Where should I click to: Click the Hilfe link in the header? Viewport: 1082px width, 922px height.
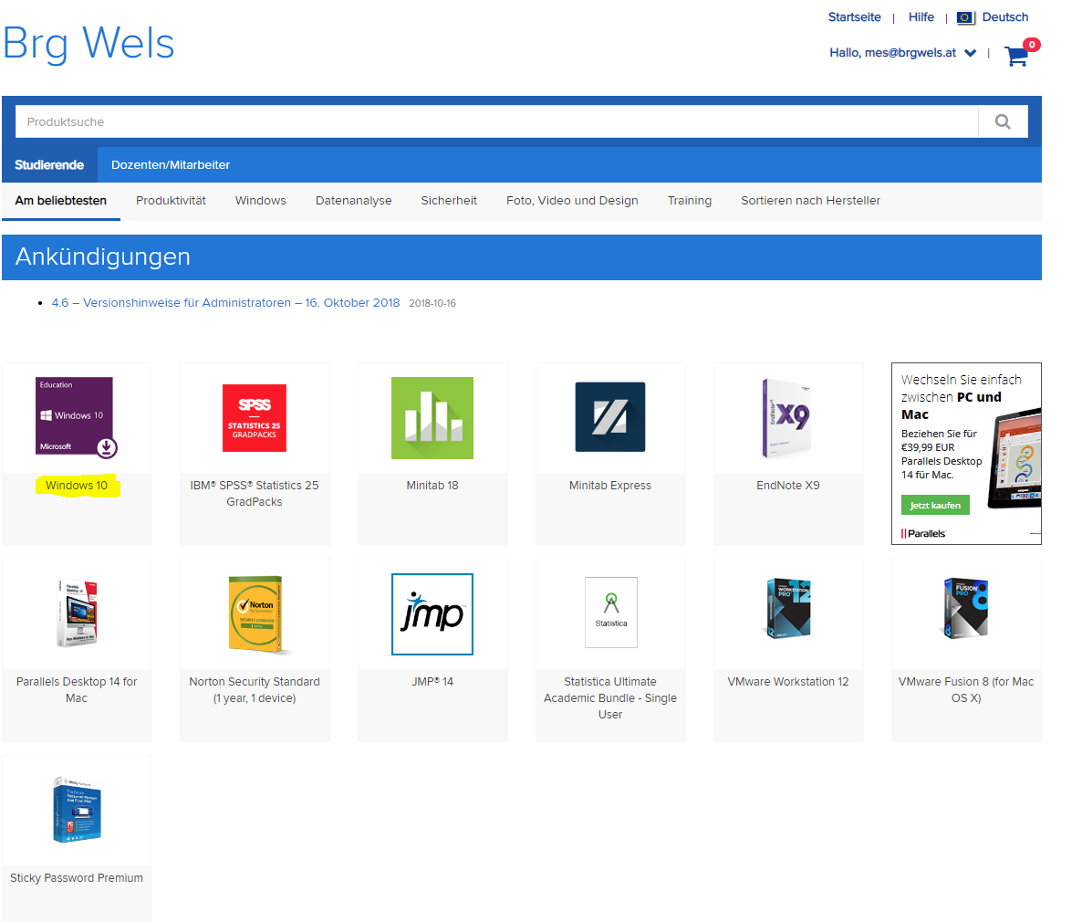[921, 17]
